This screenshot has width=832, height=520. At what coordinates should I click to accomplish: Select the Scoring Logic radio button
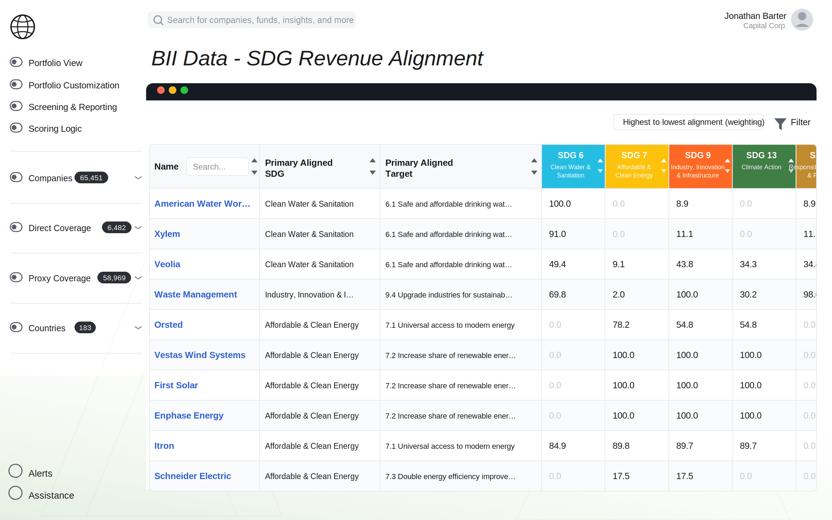pyautogui.click(x=16, y=128)
